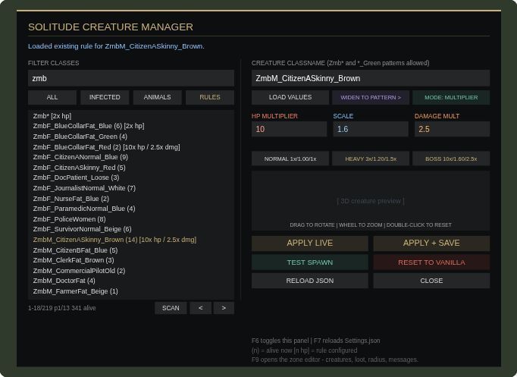
Task: Apply the HEAVY 3x/1.20/1.5x preset
Action: pyautogui.click(x=371, y=159)
